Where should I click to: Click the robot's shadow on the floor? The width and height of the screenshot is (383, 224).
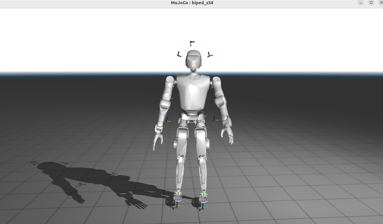[x=91, y=182]
